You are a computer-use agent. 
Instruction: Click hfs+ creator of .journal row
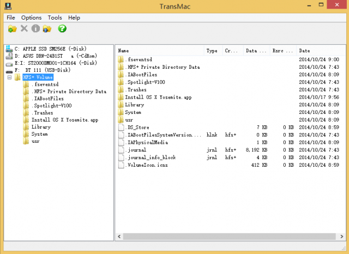pyautogui.click(x=230, y=150)
